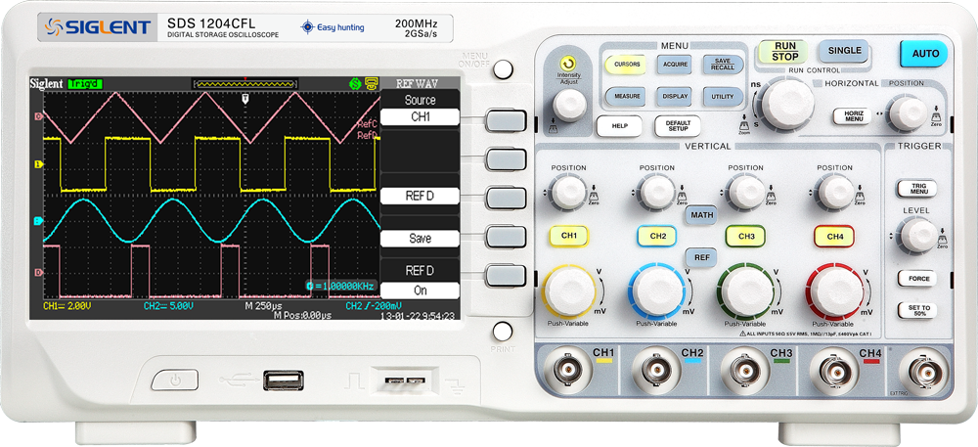Screen dimensions: 978x447
Task: Click the blue-ringed CH2 volts/div knob
Action: [657, 292]
